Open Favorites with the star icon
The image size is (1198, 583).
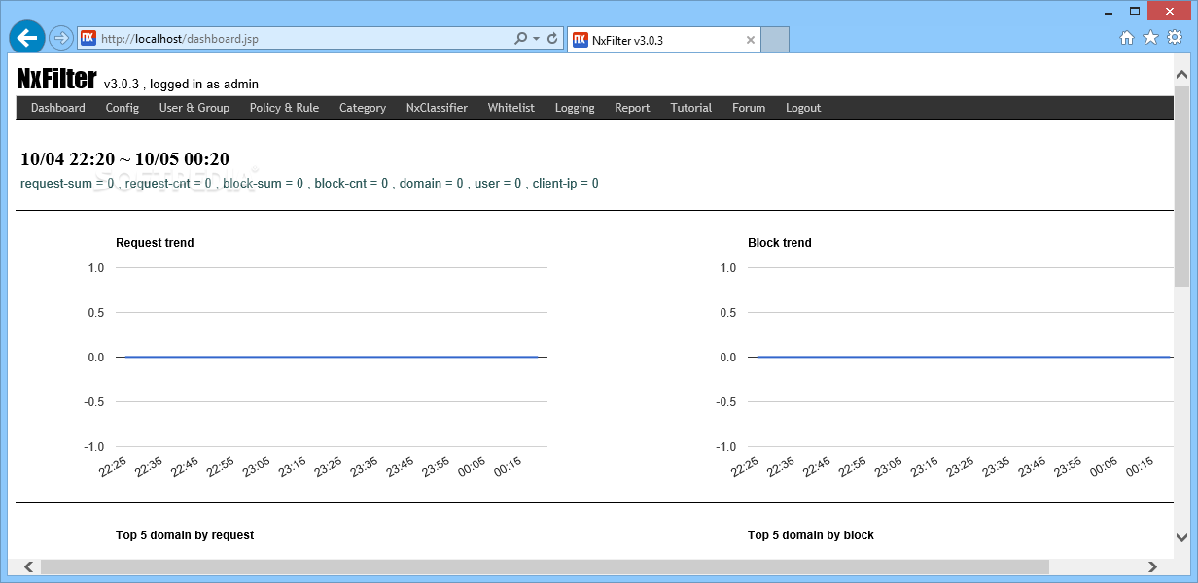pyautogui.click(x=1150, y=38)
